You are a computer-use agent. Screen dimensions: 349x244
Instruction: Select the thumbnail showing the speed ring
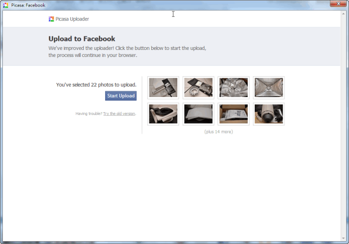pyautogui.click(x=198, y=88)
